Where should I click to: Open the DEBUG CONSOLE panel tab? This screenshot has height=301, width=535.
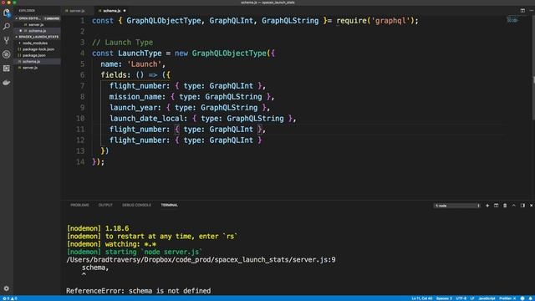pos(136,205)
